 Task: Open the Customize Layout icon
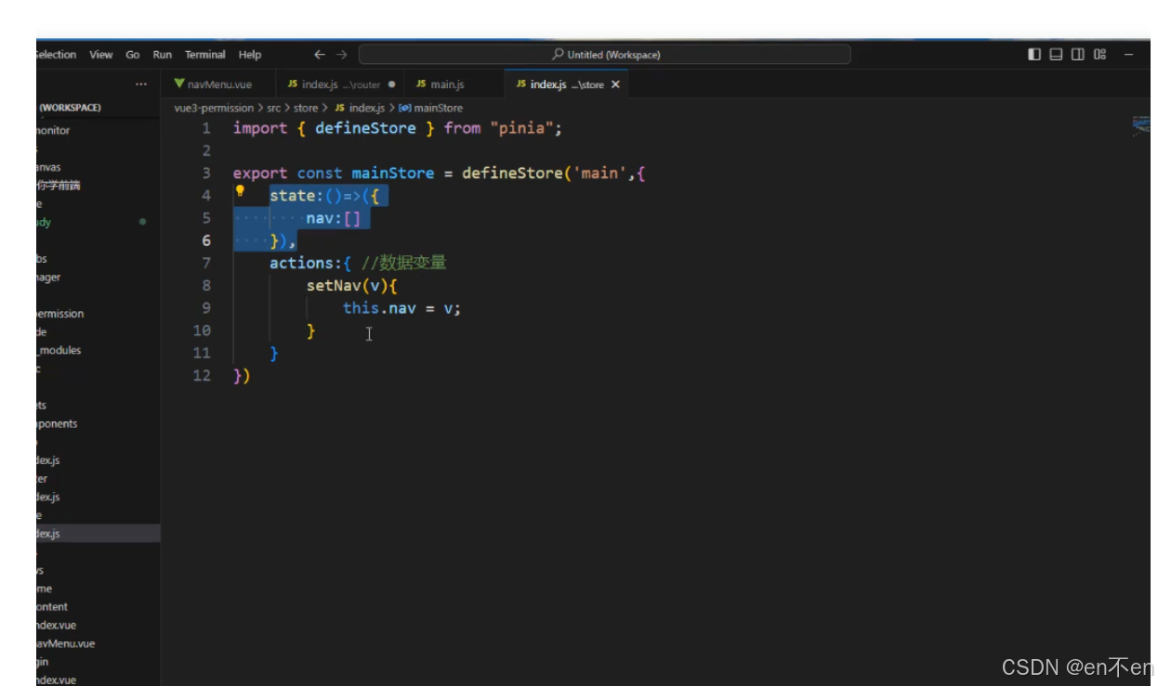1099,54
